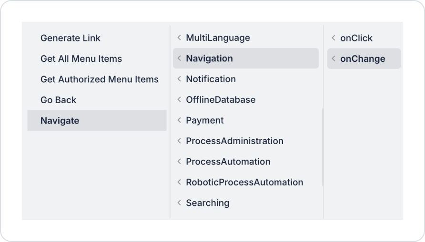Click the chevron icon beside onChange
This screenshot has height=242, width=425.
(334, 59)
